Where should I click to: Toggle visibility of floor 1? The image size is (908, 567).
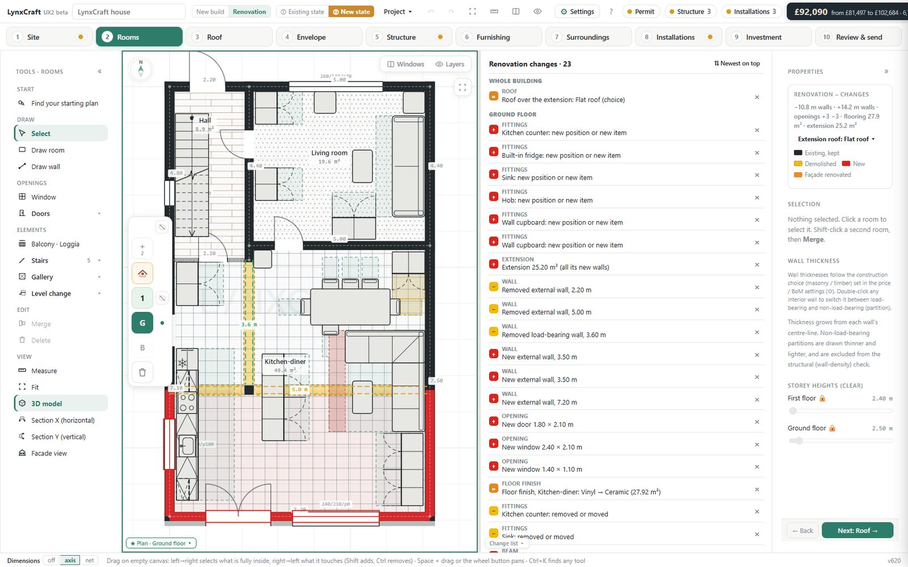[162, 298]
